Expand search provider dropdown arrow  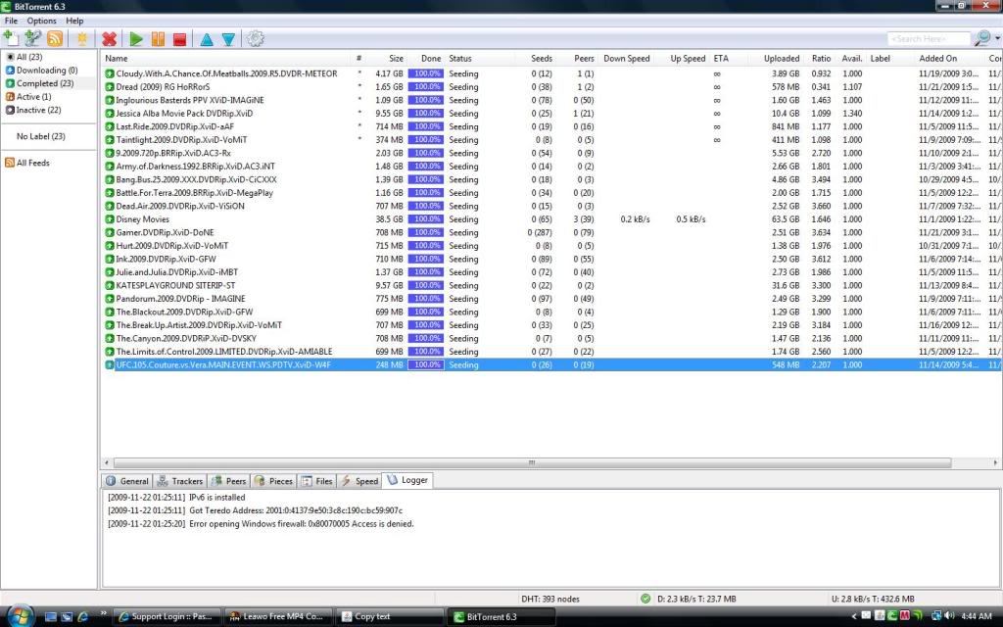tap(997, 39)
